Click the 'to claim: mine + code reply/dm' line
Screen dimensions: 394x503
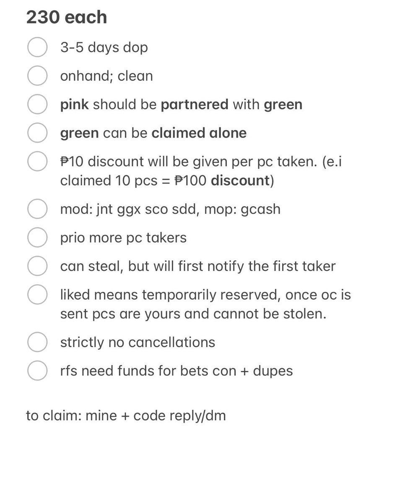click(126, 416)
